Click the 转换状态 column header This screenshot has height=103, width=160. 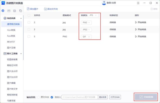pyautogui.click(x=114, y=15)
